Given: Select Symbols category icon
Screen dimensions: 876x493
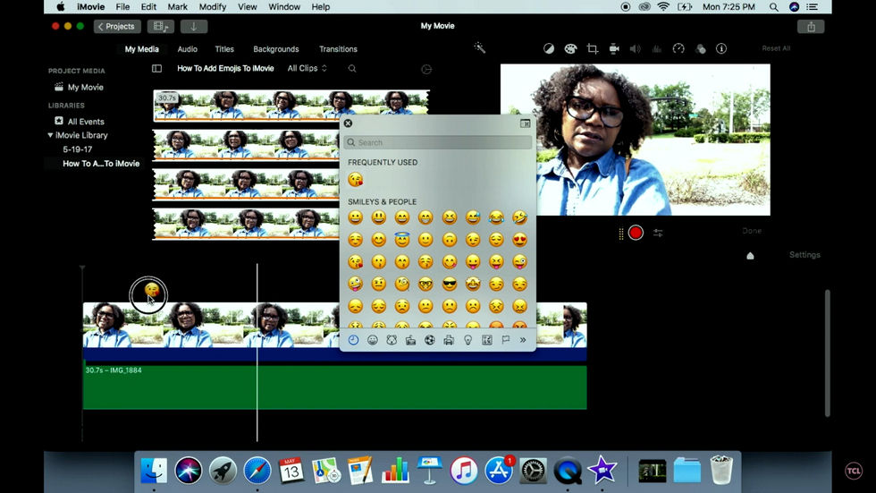Looking at the screenshot, I should tap(487, 340).
